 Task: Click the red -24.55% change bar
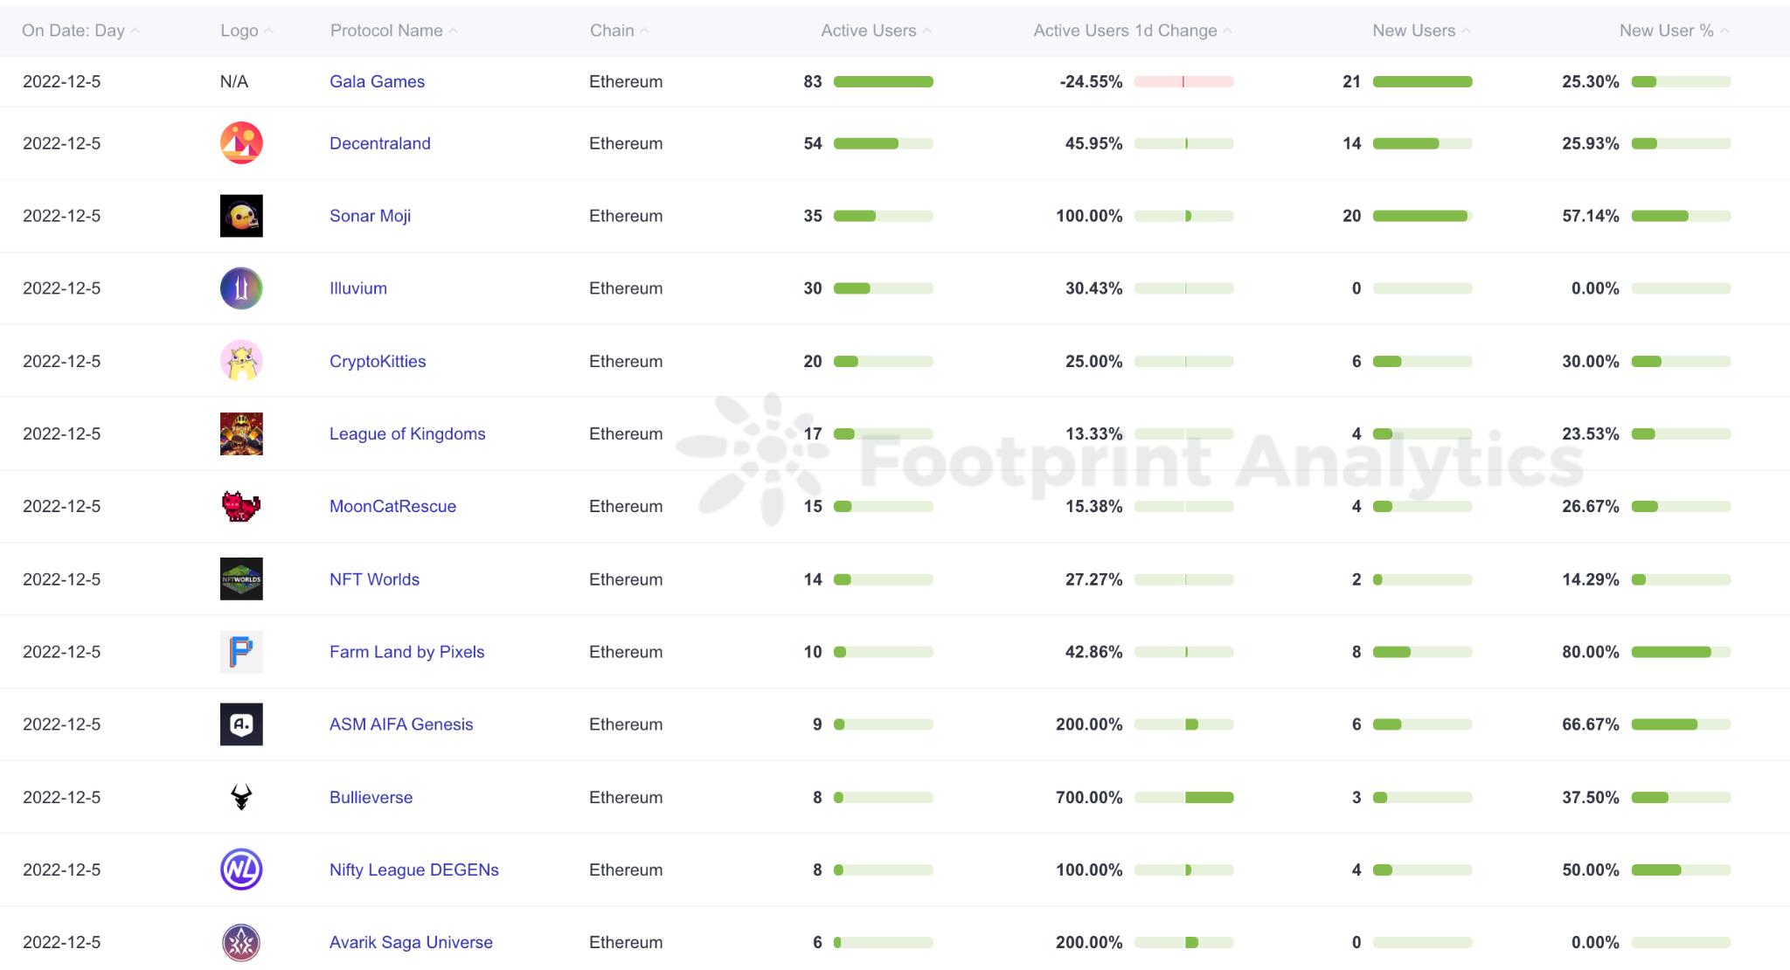pyautogui.click(x=1184, y=81)
